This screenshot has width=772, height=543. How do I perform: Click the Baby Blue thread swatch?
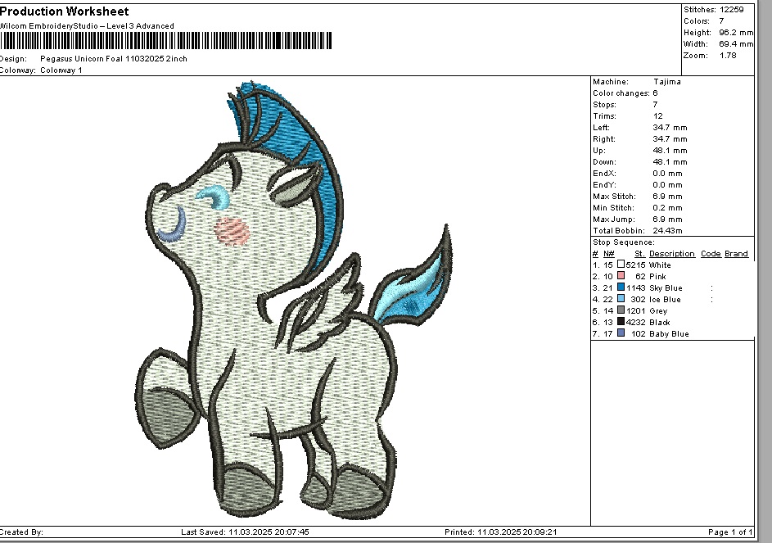click(621, 334)
